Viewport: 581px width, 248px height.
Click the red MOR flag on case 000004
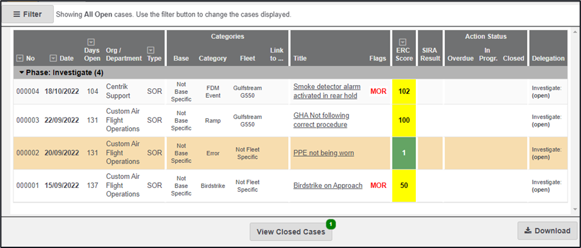point(378,91)
